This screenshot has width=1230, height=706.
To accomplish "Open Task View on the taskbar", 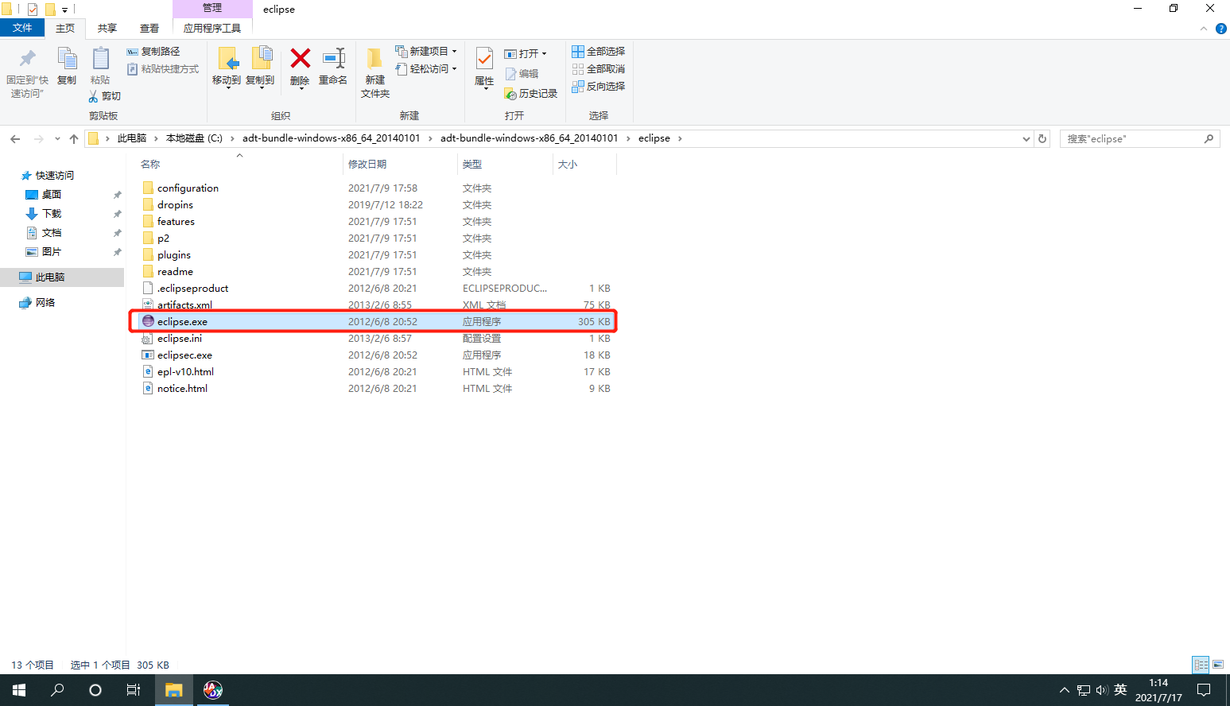I will [x=134, y=690].
